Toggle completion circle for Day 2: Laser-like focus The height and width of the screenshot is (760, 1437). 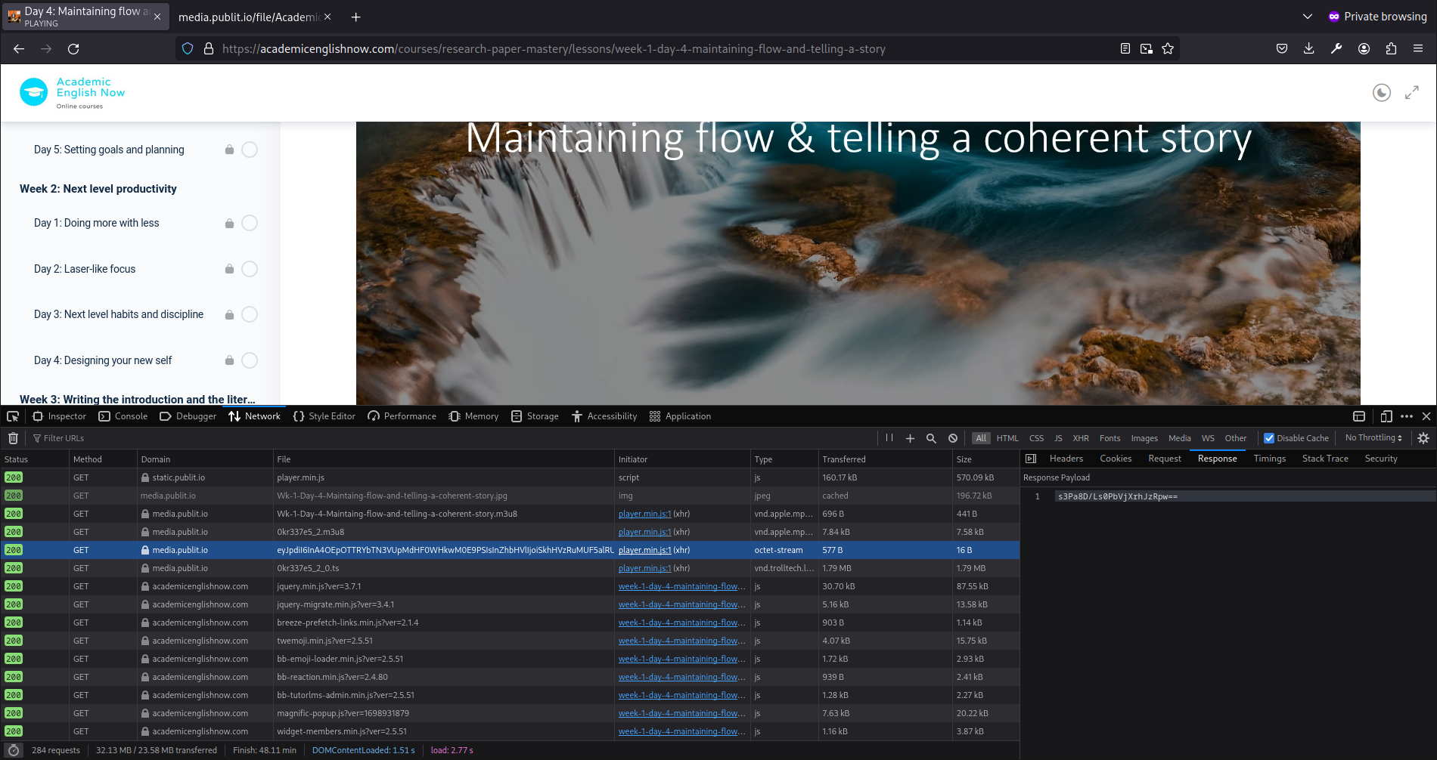click(250, 269)
